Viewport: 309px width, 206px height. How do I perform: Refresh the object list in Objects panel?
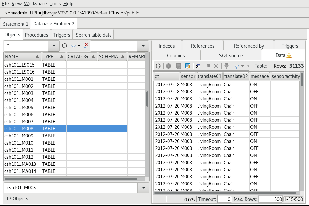point(64,46)
